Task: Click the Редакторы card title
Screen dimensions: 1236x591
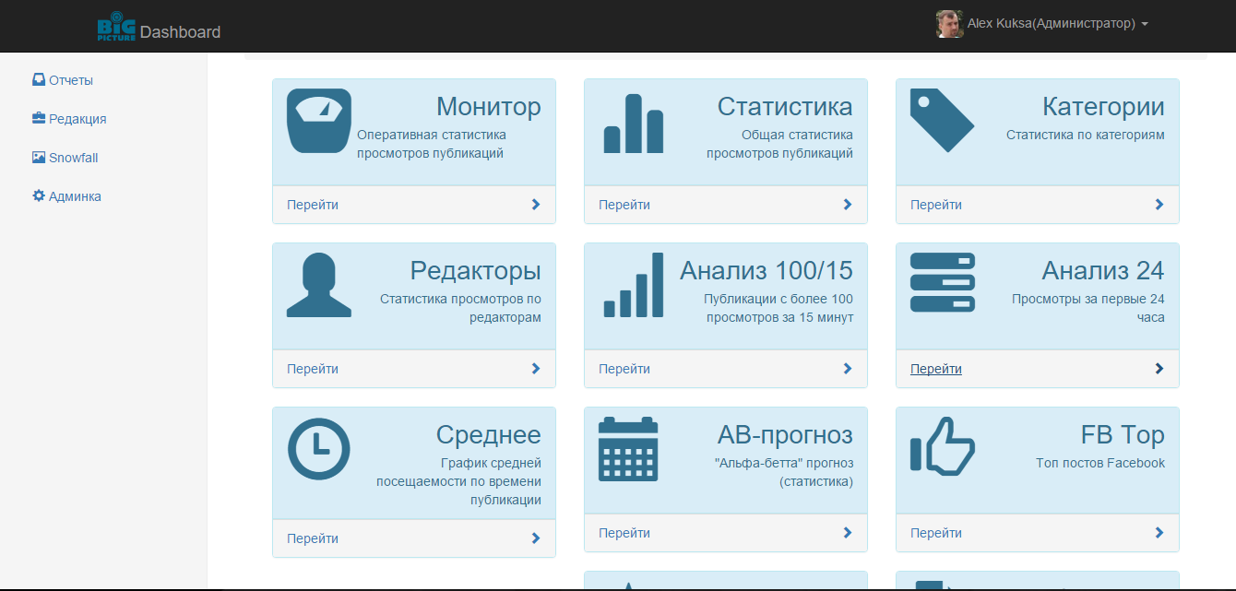Action: tap(476, 271)
